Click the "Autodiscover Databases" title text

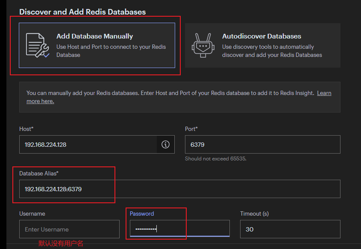coord(261,36)
